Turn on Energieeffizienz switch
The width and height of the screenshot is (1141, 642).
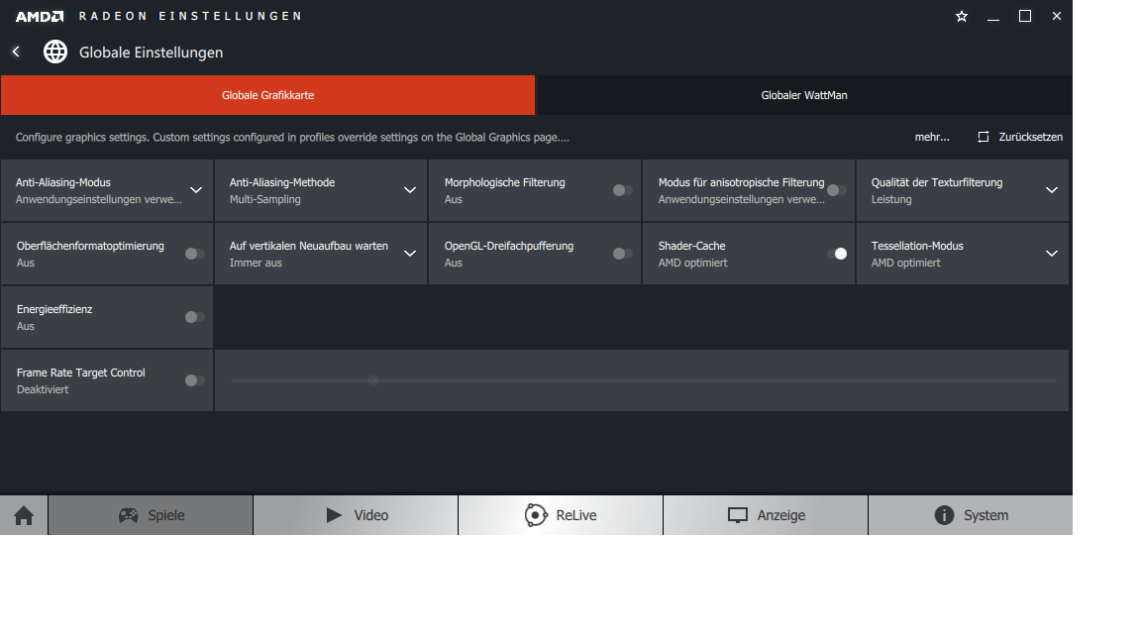pyautogui.click(x=194, y=317)
